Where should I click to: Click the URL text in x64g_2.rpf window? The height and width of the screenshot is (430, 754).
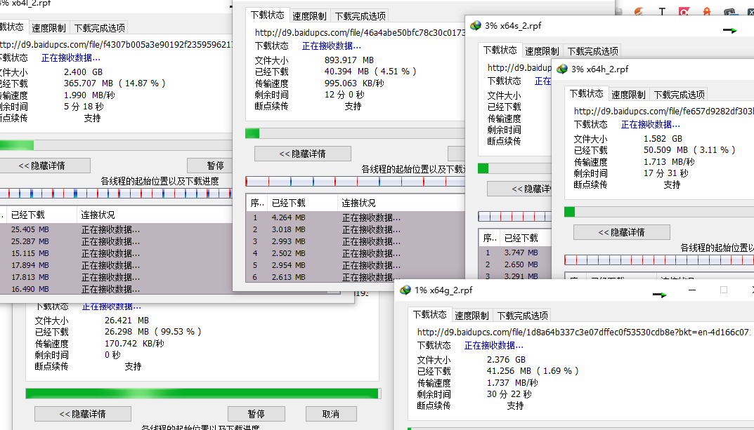point(583,332)
